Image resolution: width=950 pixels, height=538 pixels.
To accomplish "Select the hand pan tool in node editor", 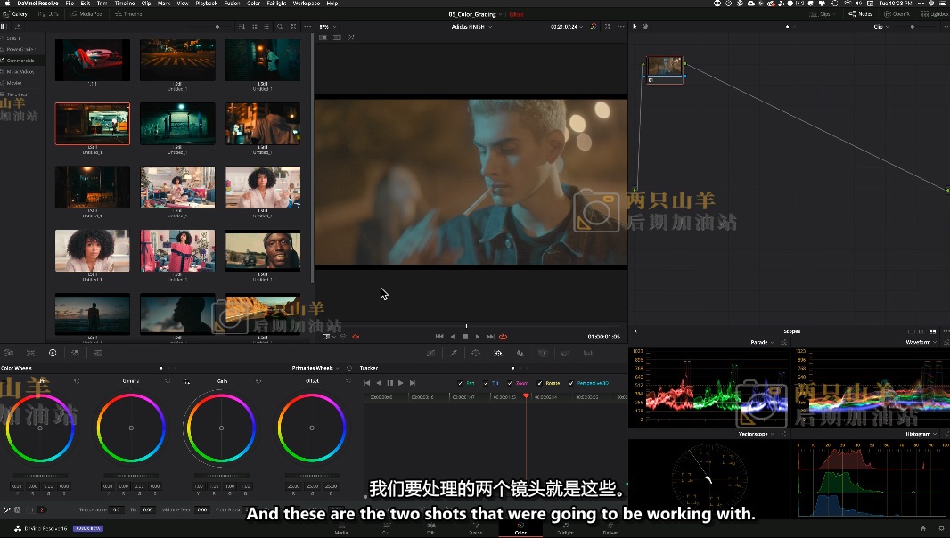I will point(644,27).
